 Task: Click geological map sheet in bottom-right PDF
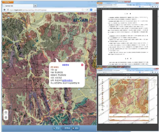(129, 96)
